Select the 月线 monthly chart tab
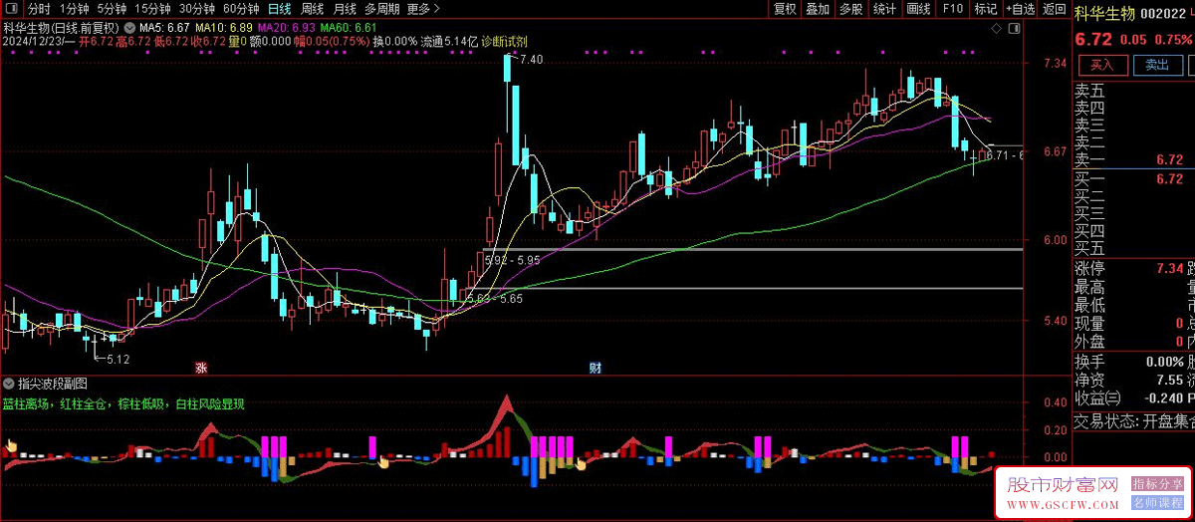The height and width of the screenshot is (522, 1195). pos(345,9)
